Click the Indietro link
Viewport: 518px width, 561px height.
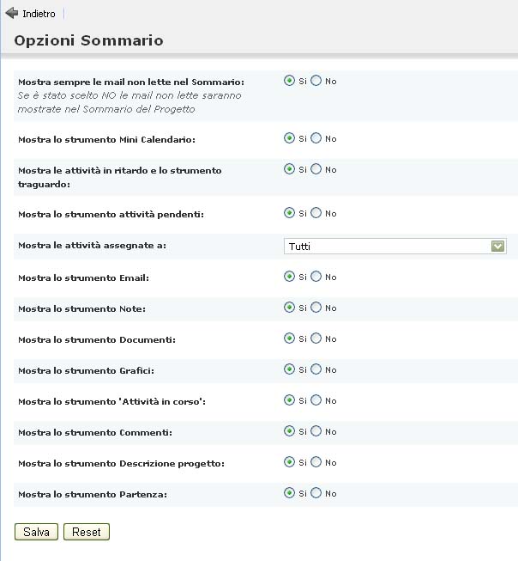coord(39,15)
